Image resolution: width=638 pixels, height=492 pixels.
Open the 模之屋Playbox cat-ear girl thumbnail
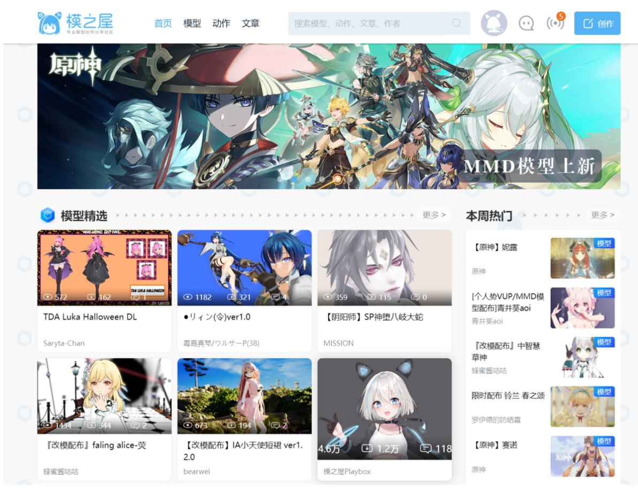point(384,409)
